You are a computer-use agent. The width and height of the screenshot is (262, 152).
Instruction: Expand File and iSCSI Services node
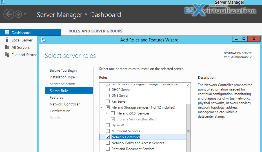tap(106, 113)
